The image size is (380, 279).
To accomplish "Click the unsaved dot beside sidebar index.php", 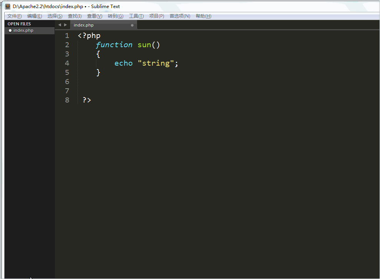I will pos(10,31).
